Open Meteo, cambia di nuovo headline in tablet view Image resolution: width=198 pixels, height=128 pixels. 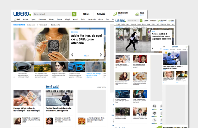161,36
